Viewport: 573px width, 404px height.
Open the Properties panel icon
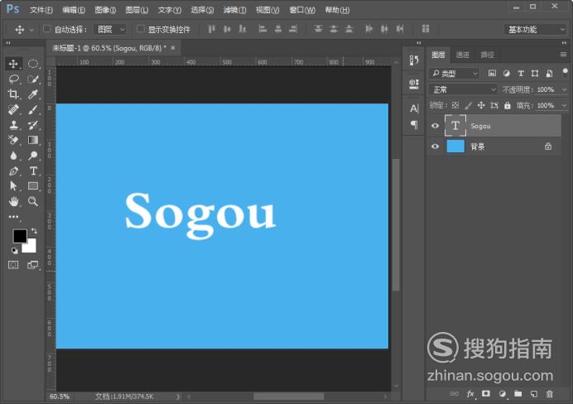coord(414,84)
